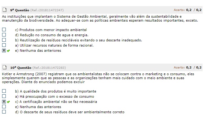Screen dimensions: 205x126
Task: Click the '10ª Questão' heading
Action: [x=20, y=68]
